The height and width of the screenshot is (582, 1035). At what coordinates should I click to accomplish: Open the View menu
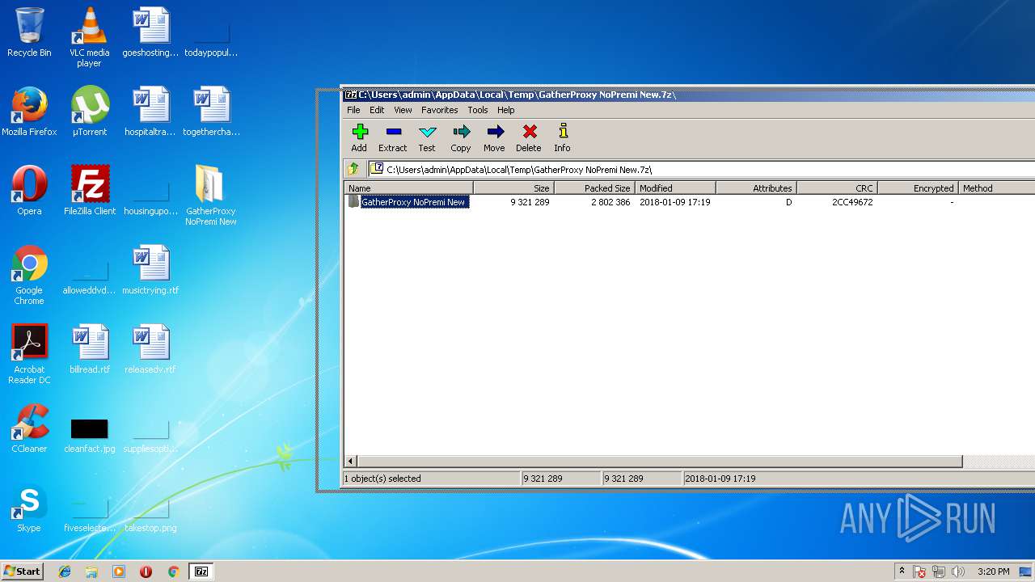click(403, 110)
